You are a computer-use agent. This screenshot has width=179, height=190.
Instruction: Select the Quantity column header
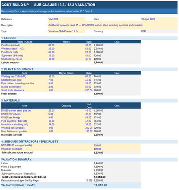66,106
